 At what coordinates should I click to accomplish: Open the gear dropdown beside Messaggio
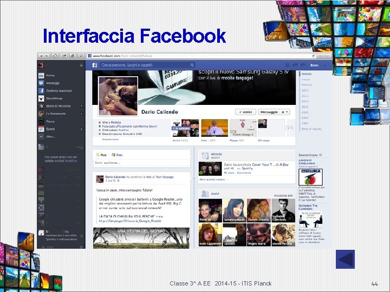pyautogui.click(x=285, y=112)
